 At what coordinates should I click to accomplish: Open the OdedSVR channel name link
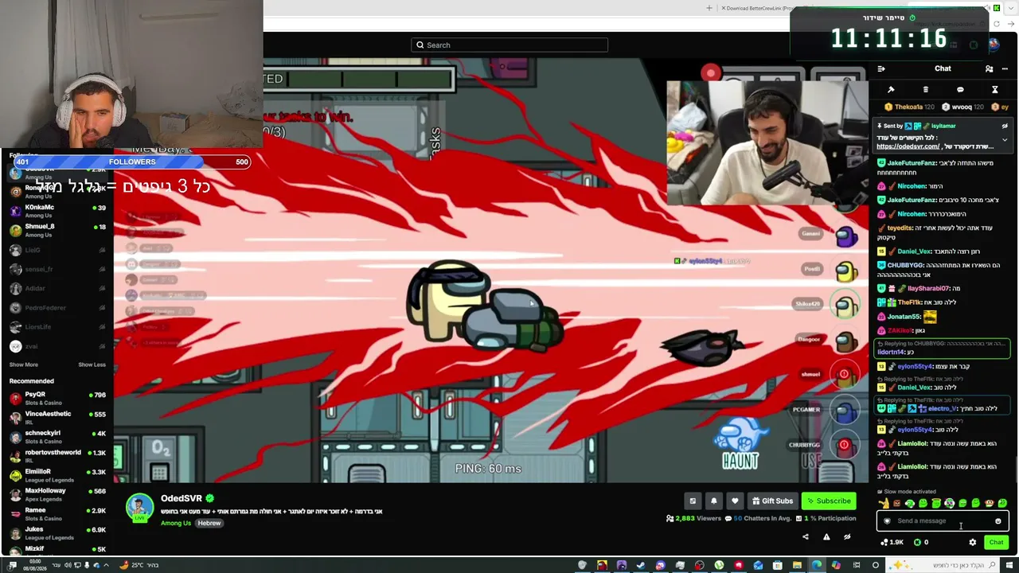click(182, 499)
